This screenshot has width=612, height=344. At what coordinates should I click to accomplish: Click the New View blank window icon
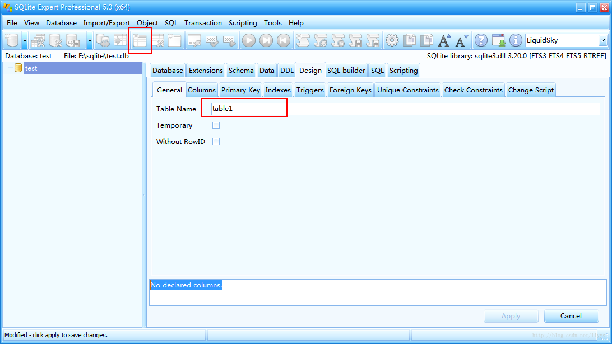coord(175,40)
